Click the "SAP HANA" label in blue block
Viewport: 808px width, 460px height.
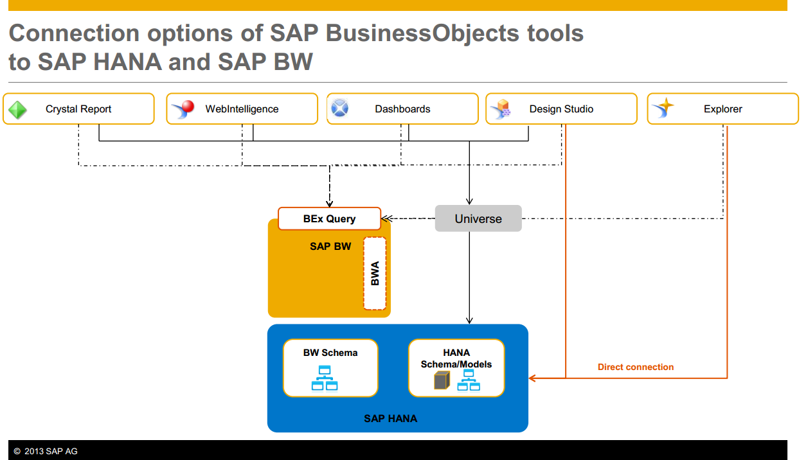tap(390, 418)
